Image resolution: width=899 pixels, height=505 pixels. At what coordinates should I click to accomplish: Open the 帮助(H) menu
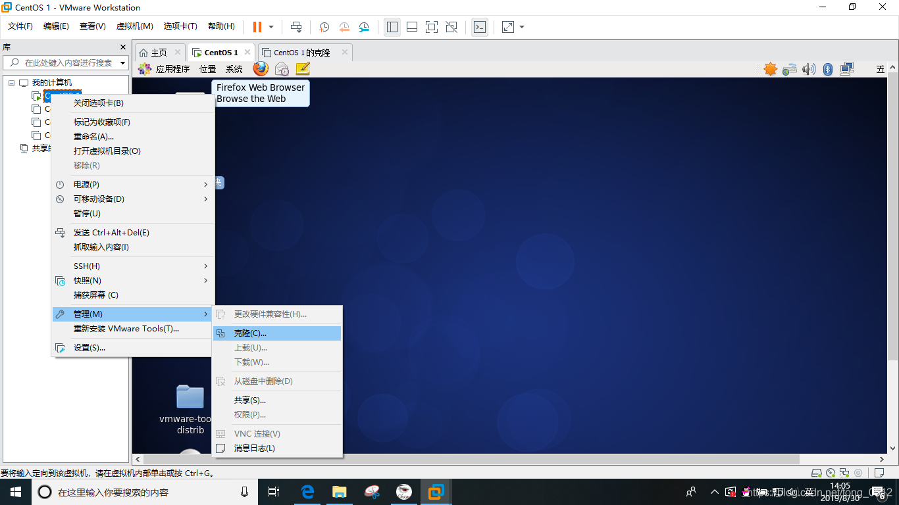pyautogui.click(x=221, y=26)
